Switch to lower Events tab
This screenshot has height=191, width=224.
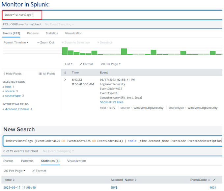pyautogui.click(x=8, y=161)
